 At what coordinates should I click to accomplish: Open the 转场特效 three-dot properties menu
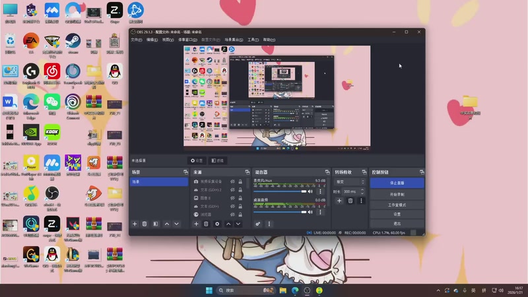[x=361, y=201]
